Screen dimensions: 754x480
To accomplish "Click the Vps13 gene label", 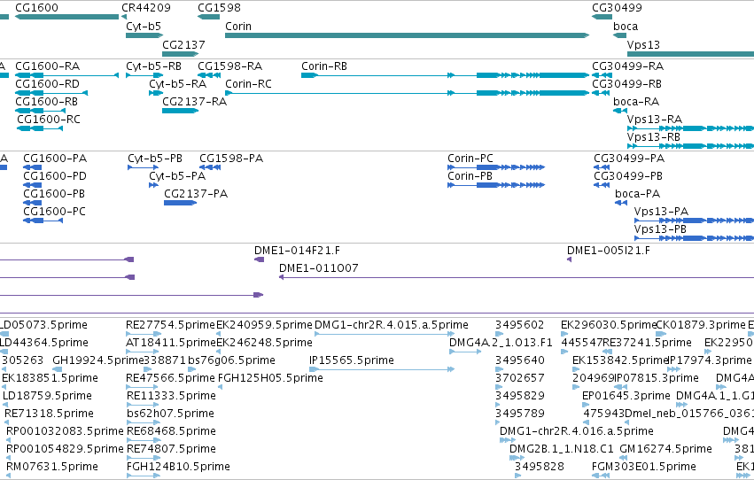I will tap(643, 44).
